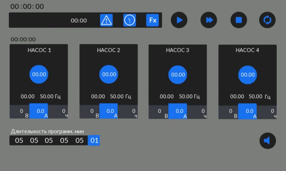Click the 00:00 time field in top bar
Image resolution: width=286 pixels, height=171 pixels.
coord(79,20)
